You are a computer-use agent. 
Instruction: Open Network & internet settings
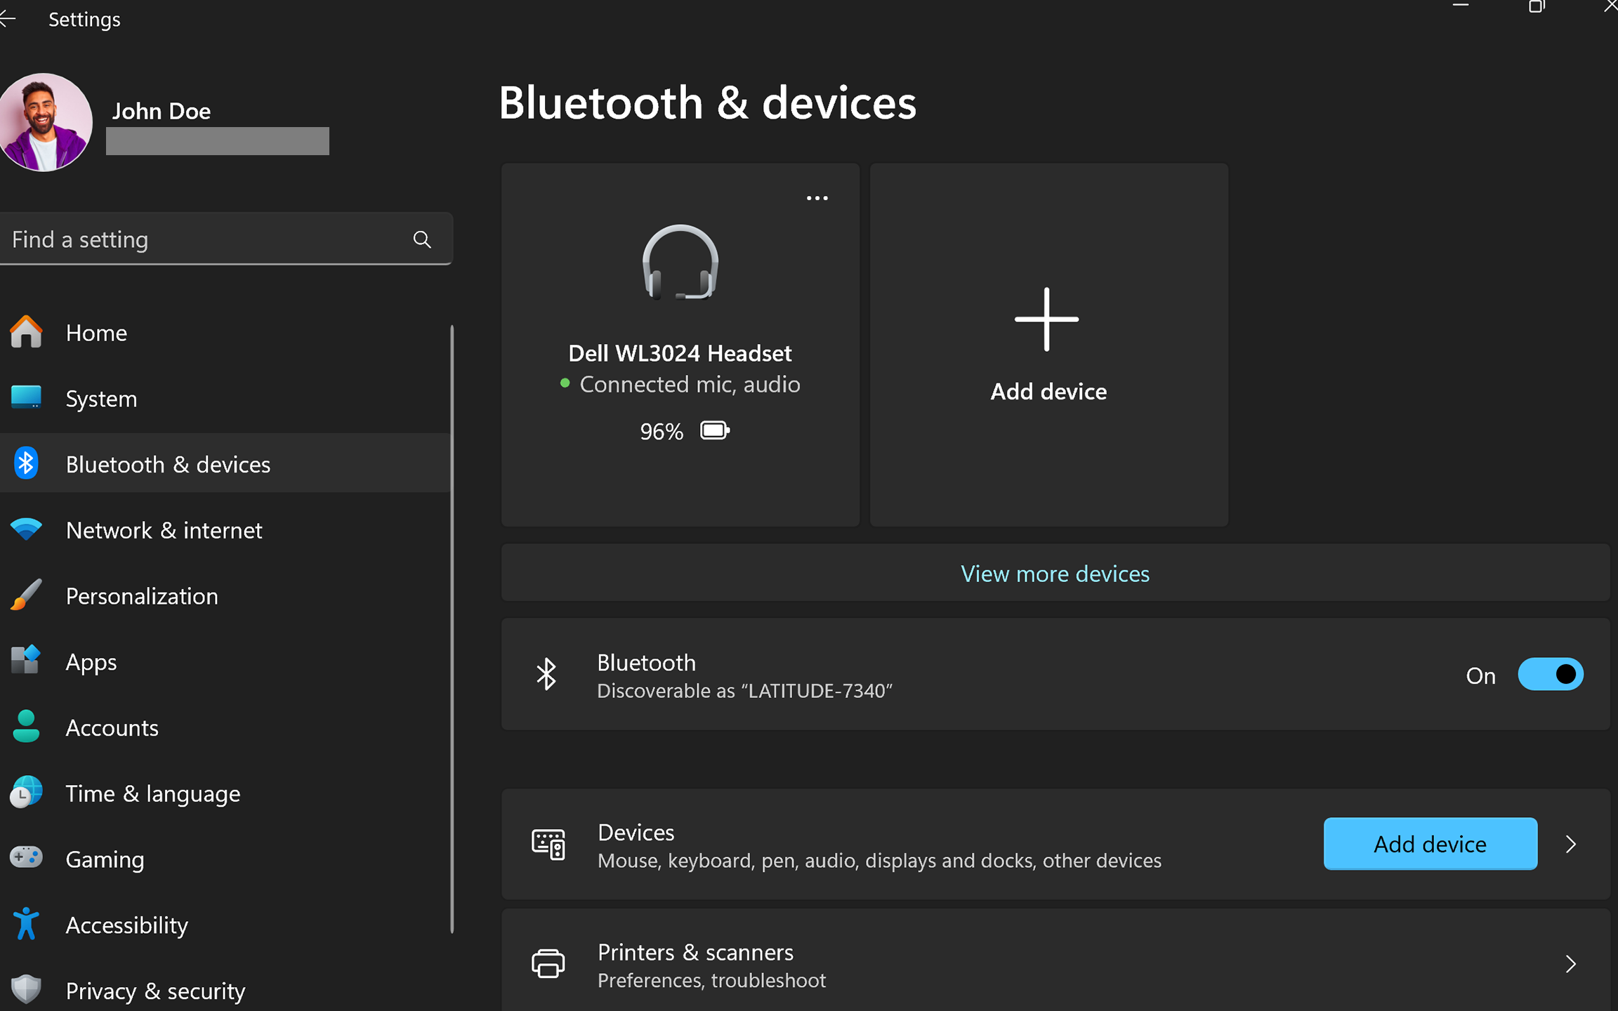tap(225, 530)
